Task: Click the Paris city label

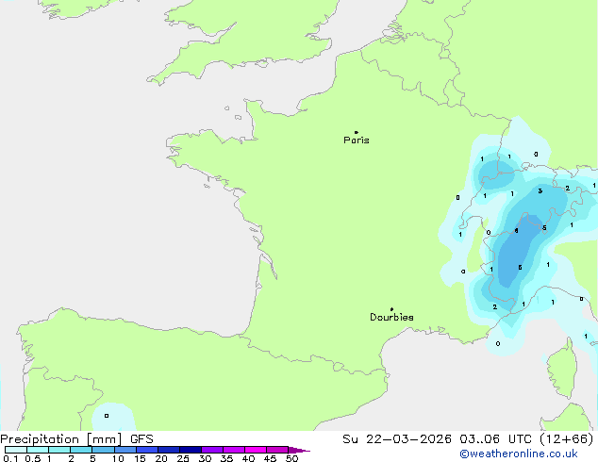Action: [357, 140]
